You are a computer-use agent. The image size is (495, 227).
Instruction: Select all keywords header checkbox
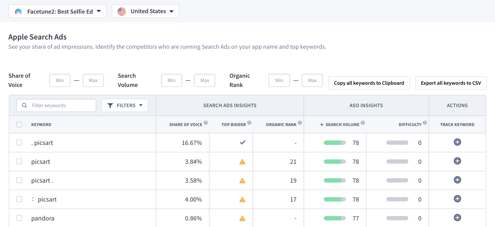click(19, 125)
